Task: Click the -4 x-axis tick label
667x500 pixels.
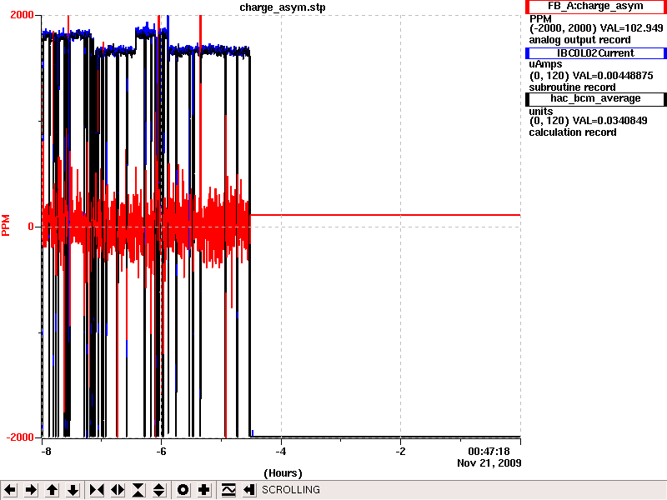Action: point(281,452)
